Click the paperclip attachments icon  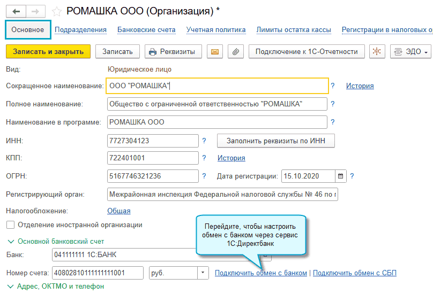(235, 52)
